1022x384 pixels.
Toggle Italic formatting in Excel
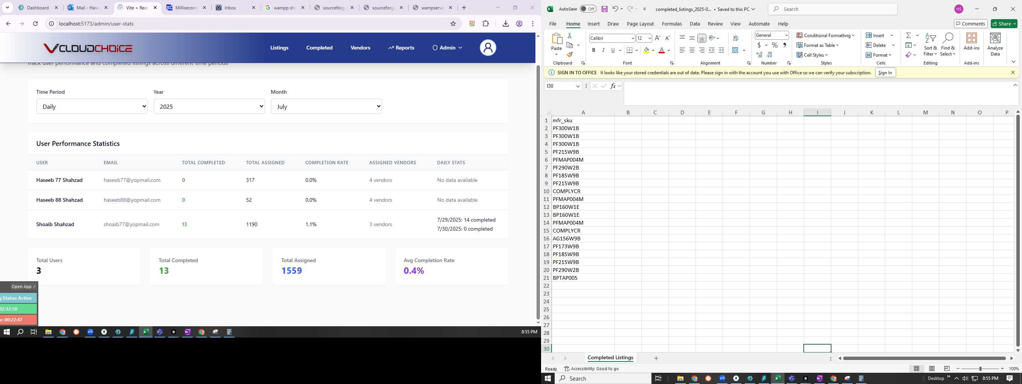pos(603,50)
